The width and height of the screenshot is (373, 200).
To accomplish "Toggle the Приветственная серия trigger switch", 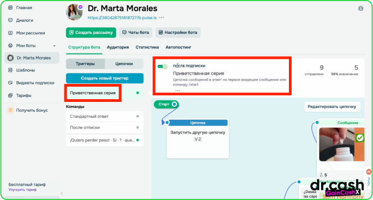I will (x=163, y=66).
